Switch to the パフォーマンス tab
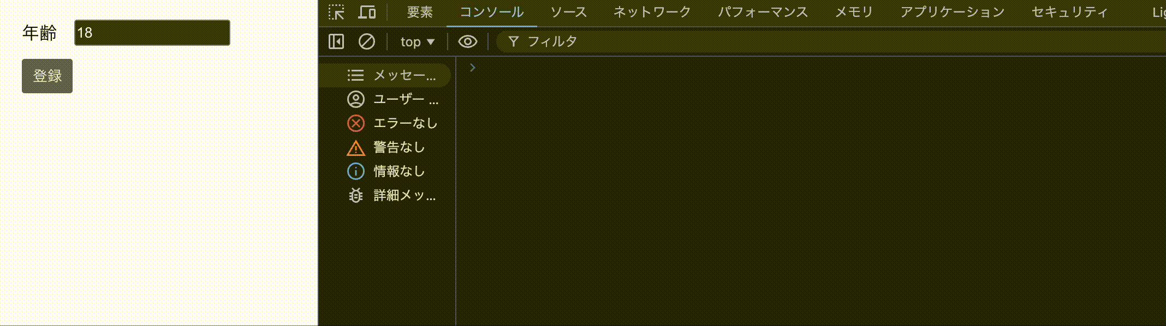Viewport: 1166px width, 326px height. click(763, 12)
